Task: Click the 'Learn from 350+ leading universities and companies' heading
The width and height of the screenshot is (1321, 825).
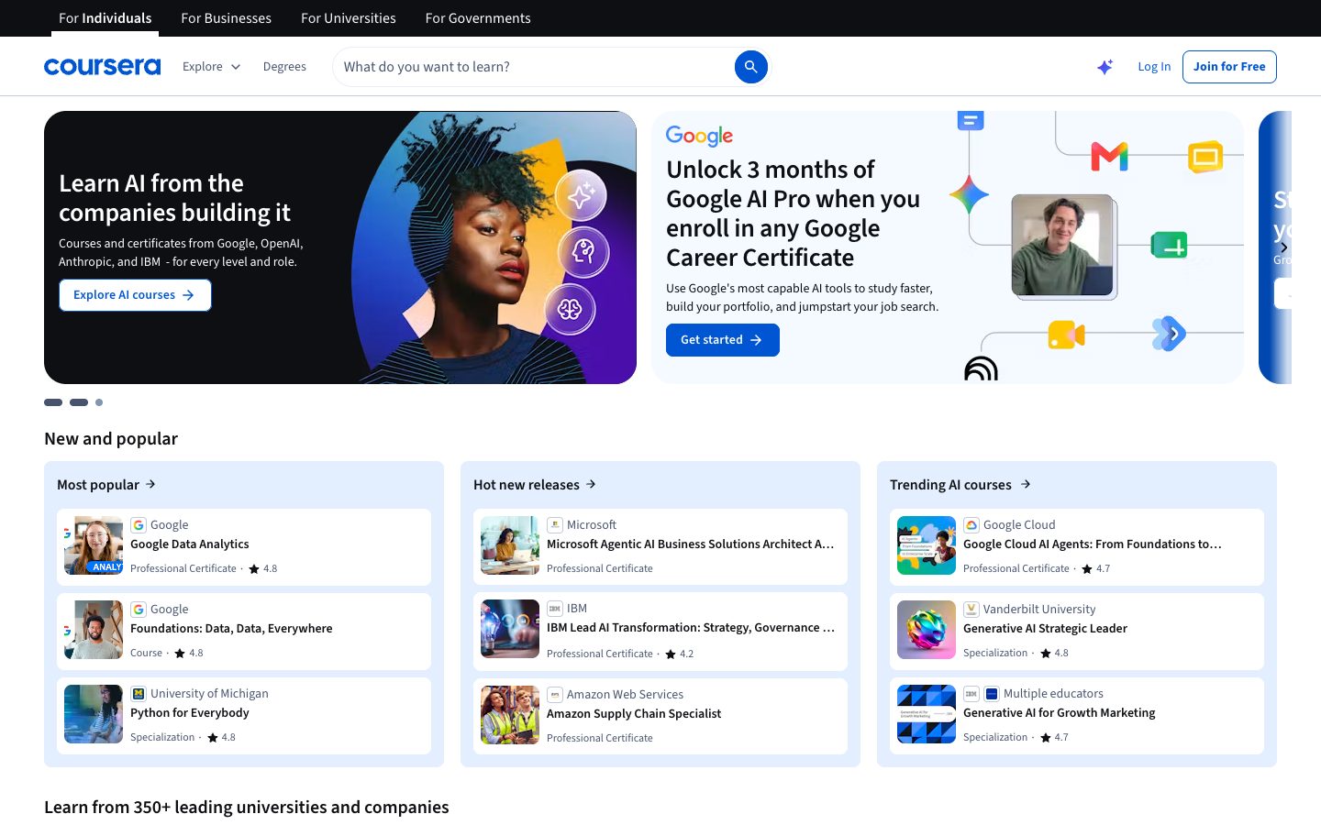Action: pyautogui.click(x=247, y=808)
